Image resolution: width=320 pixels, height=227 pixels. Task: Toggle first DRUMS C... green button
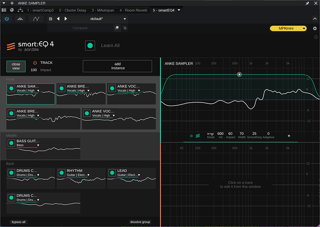(x=12, y=173)
